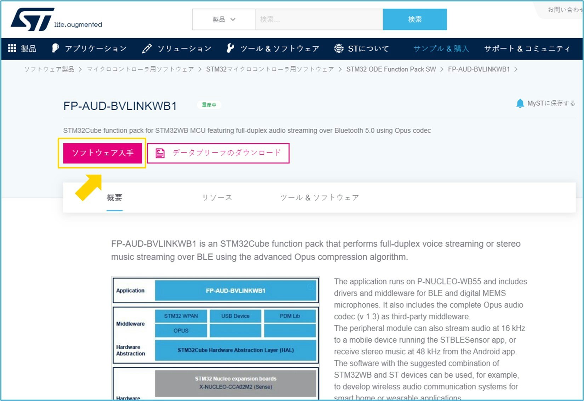The height and width of the screenshot is (401, 584).
Task: Switch to the ツール & ソフトウェア product tab
Action: point(319,197)
